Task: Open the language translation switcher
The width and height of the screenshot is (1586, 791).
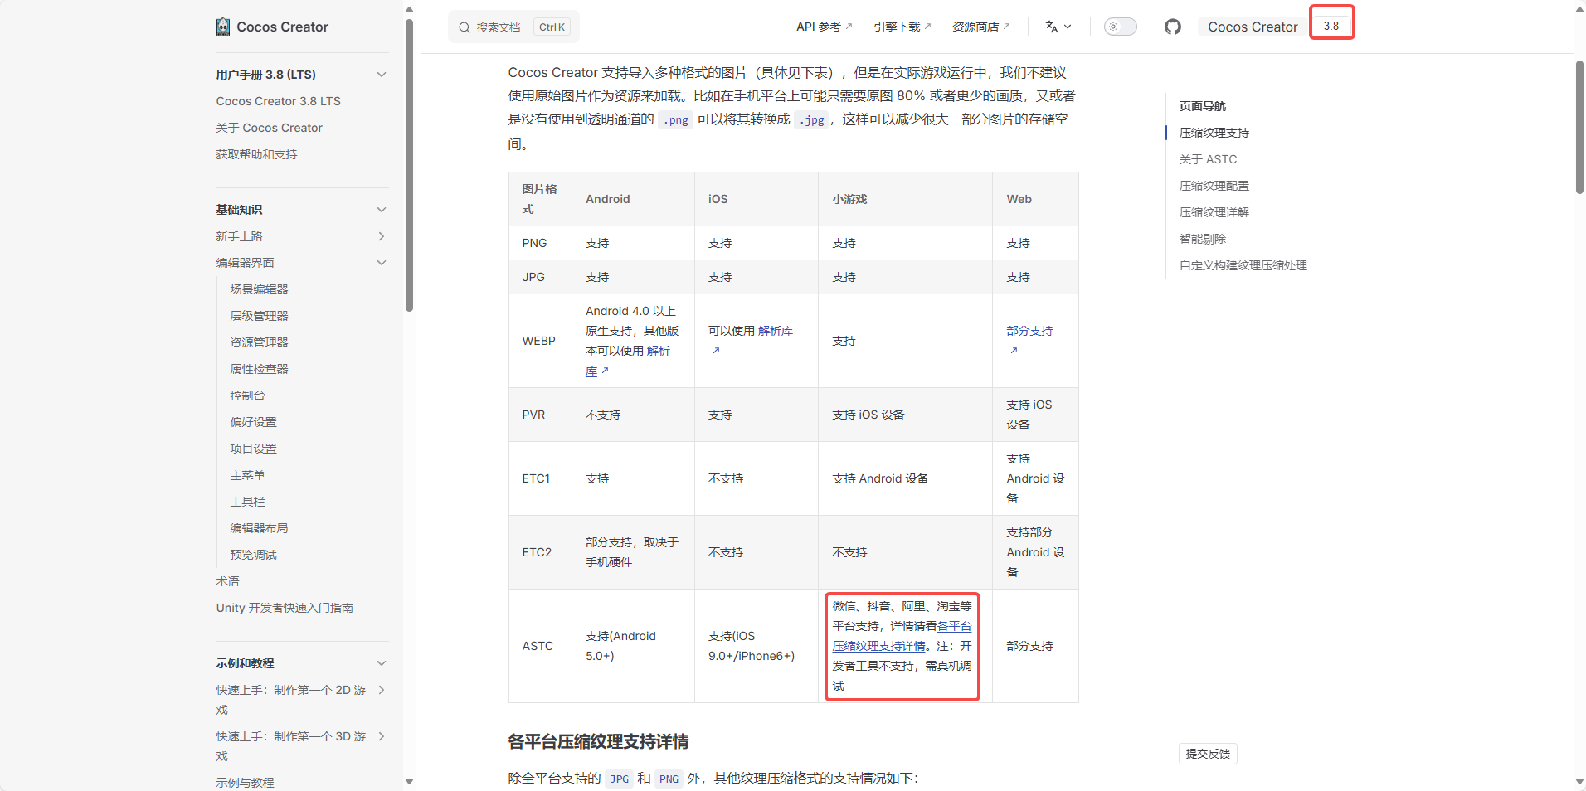Action: 1058,27
